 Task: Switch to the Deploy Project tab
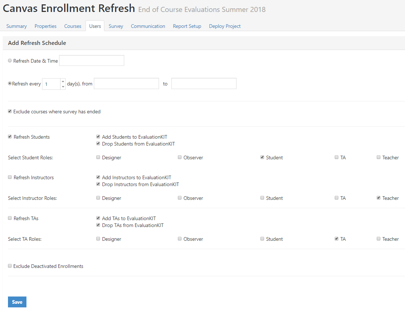[x=225, y=26]
